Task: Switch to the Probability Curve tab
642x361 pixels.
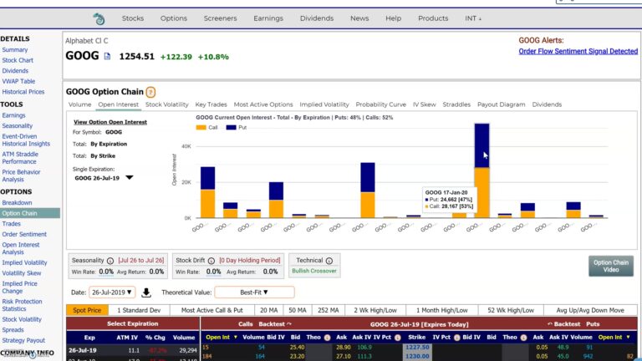Action: click(x=381, y=104)
